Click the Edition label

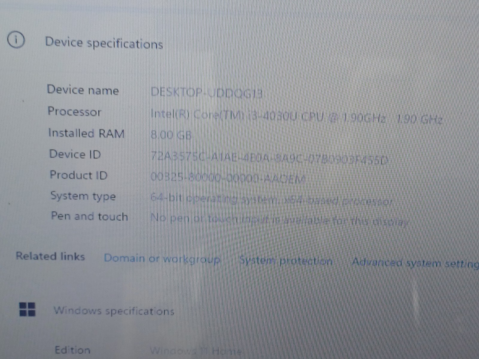pos(72,350)
